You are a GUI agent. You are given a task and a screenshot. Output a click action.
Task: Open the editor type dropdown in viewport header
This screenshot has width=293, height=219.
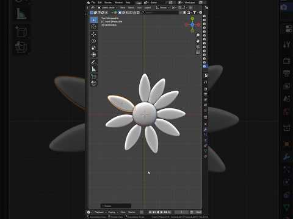[x=93, y=8]
